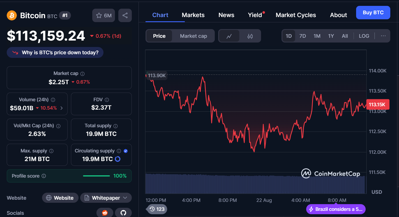
Task: Click Total supply info icon
Action: point(116,126)
